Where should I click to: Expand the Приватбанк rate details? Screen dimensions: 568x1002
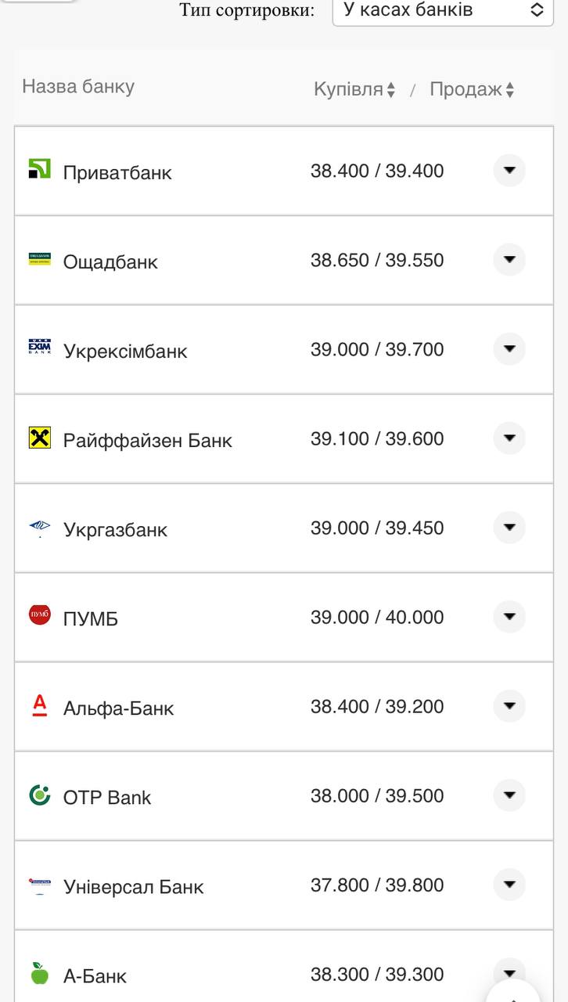coord(509,170)
